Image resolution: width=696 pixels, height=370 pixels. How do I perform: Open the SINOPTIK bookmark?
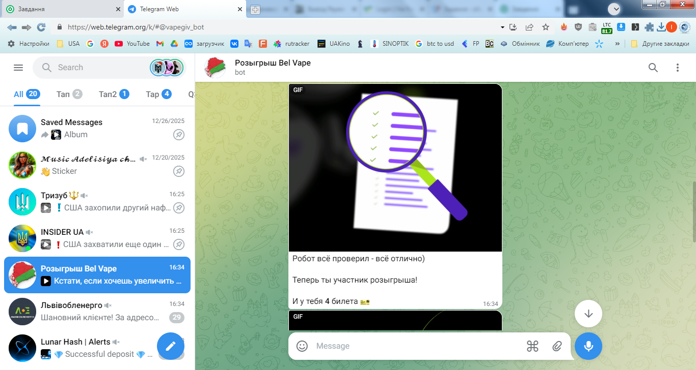390,44
